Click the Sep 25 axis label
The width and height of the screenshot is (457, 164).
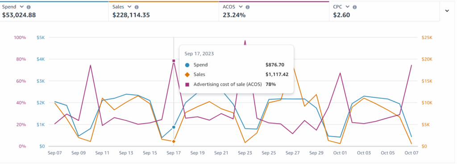click(x=269, y=153)
